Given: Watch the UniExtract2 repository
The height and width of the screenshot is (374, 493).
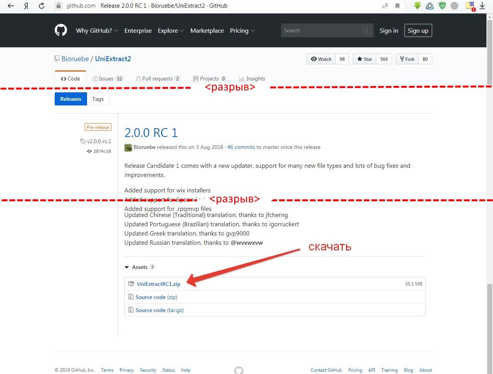Looking at the screenshot, I should click(x=322, y=59).
